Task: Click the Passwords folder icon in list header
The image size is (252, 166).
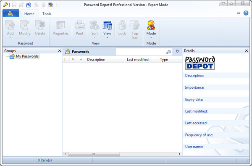Action: click(x=67, y=52)
